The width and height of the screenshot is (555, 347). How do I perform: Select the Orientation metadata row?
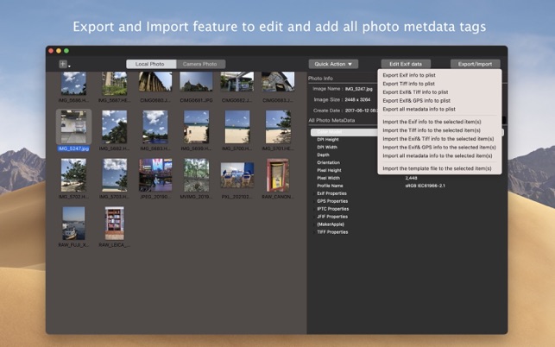[329, 163]
